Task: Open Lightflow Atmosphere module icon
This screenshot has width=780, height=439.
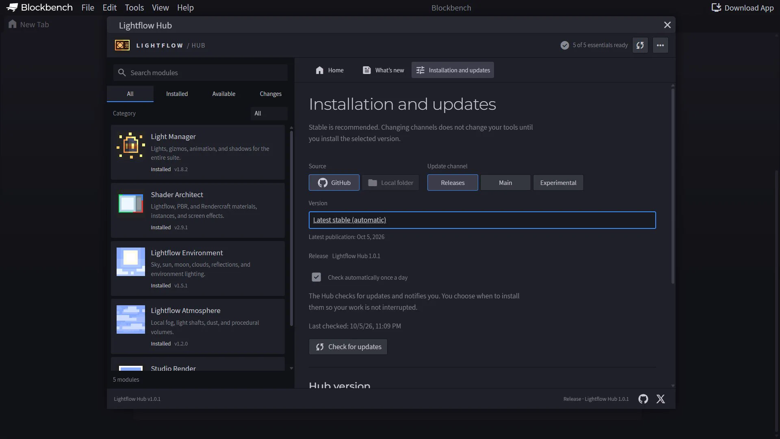Action: tap(131, 319)
